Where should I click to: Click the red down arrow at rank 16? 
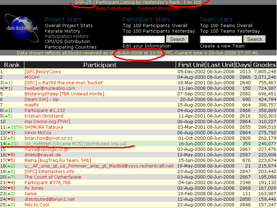point(9,155)
